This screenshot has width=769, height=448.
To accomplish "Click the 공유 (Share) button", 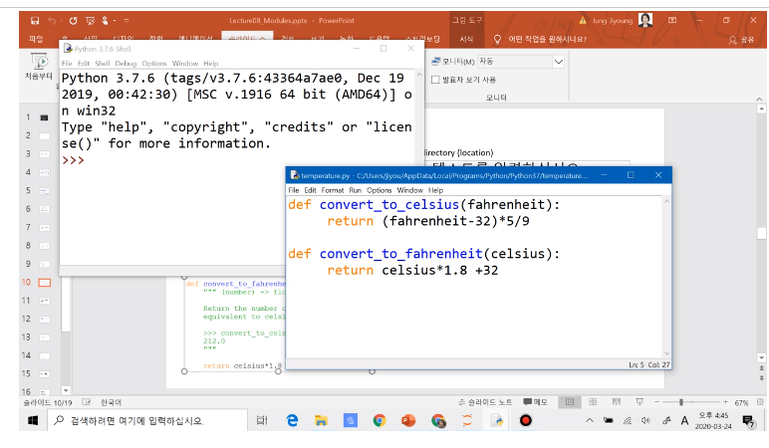I will point(741,40).
